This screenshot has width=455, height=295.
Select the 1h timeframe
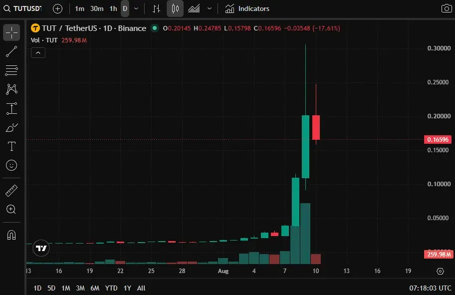pyautogui.click(x=113, y=8)
